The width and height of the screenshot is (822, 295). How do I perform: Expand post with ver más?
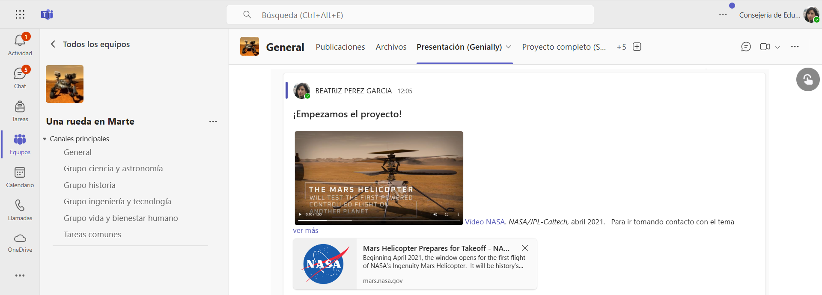coord(306,230)
